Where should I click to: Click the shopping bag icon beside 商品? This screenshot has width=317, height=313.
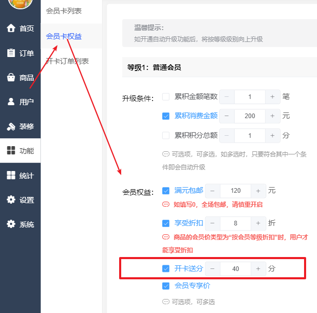coord(11,77)
